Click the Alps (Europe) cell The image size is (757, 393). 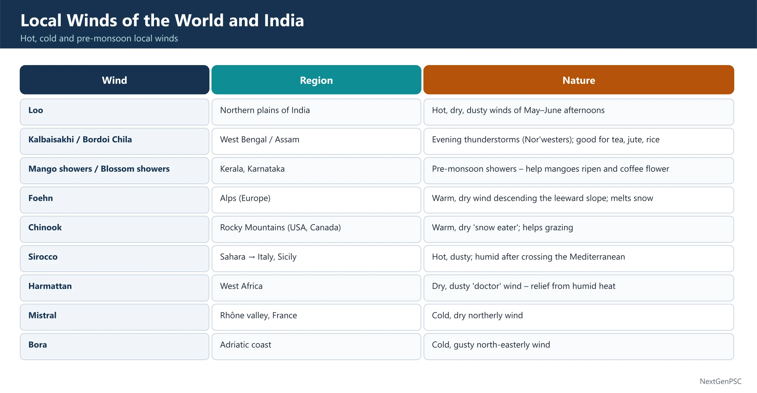(316, 200)
